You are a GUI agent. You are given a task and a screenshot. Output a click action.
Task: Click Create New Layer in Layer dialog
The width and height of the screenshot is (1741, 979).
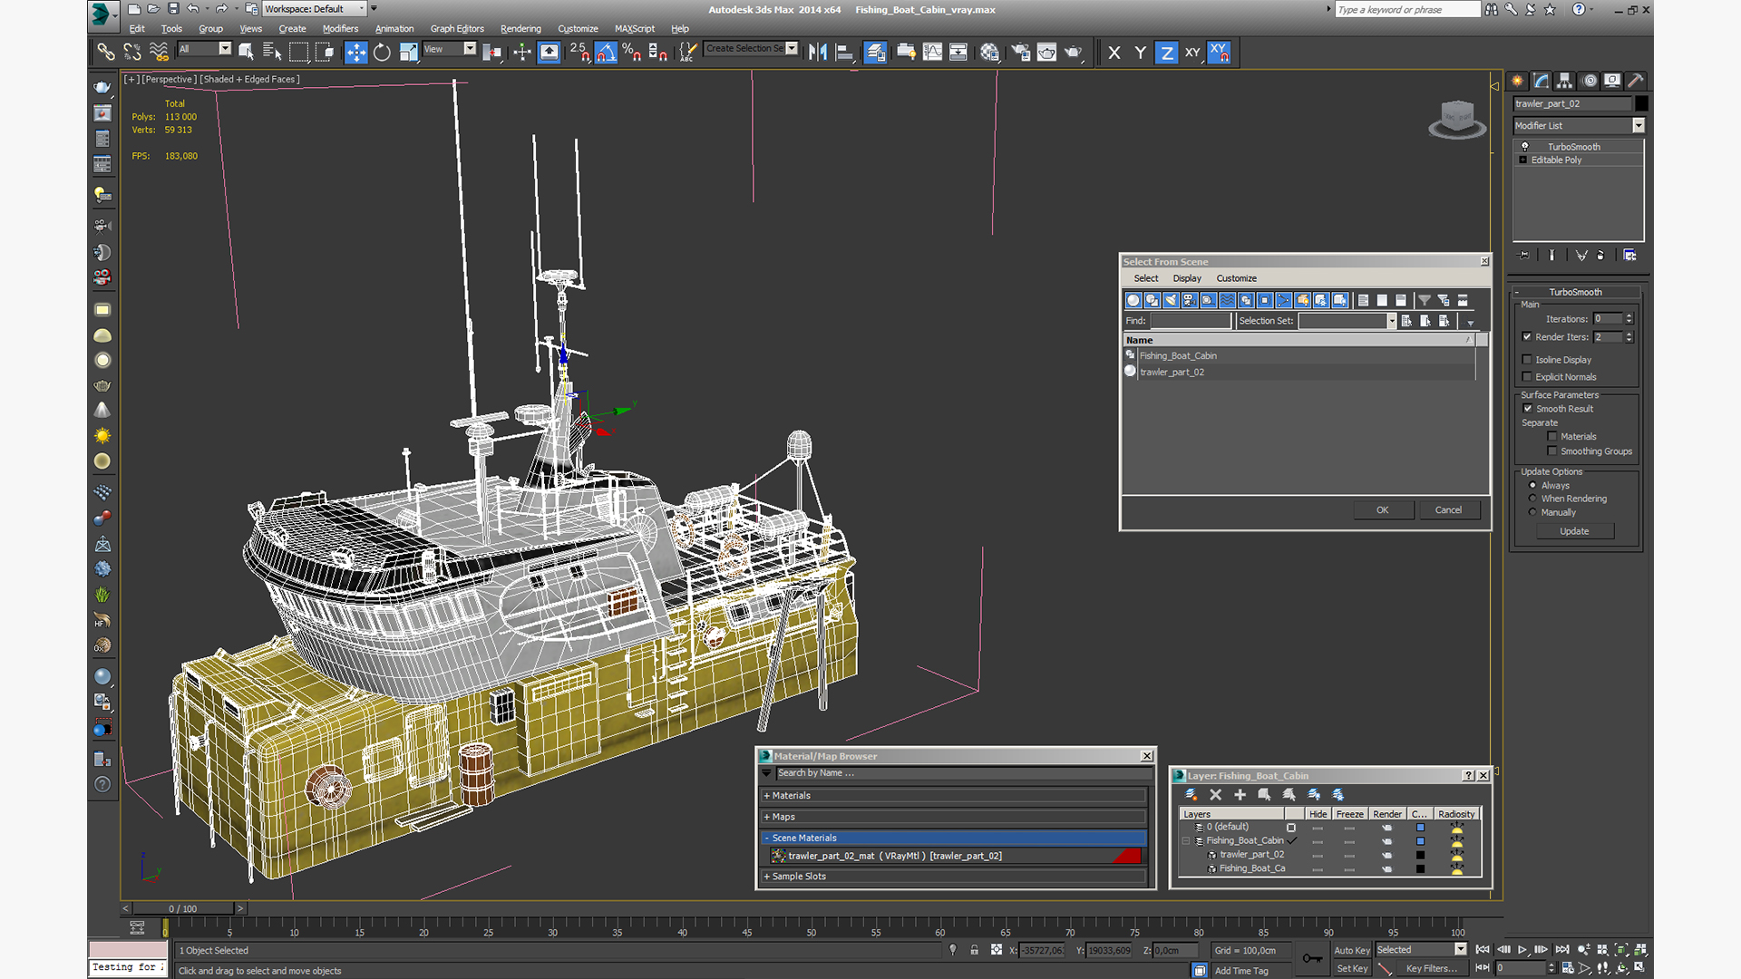pos(1191,794)
